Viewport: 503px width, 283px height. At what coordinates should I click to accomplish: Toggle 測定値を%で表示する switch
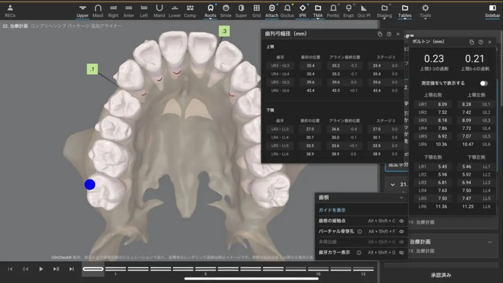coord(483,83)
